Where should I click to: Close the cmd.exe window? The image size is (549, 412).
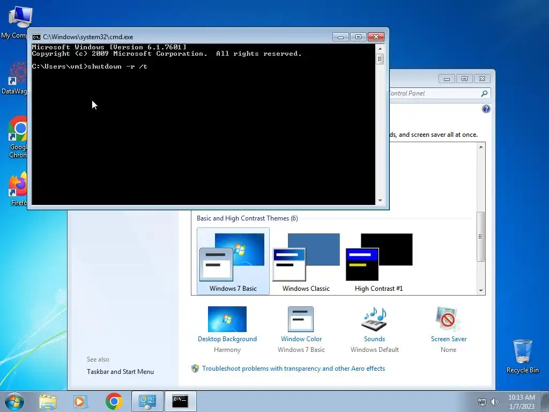tap(376, 37)
